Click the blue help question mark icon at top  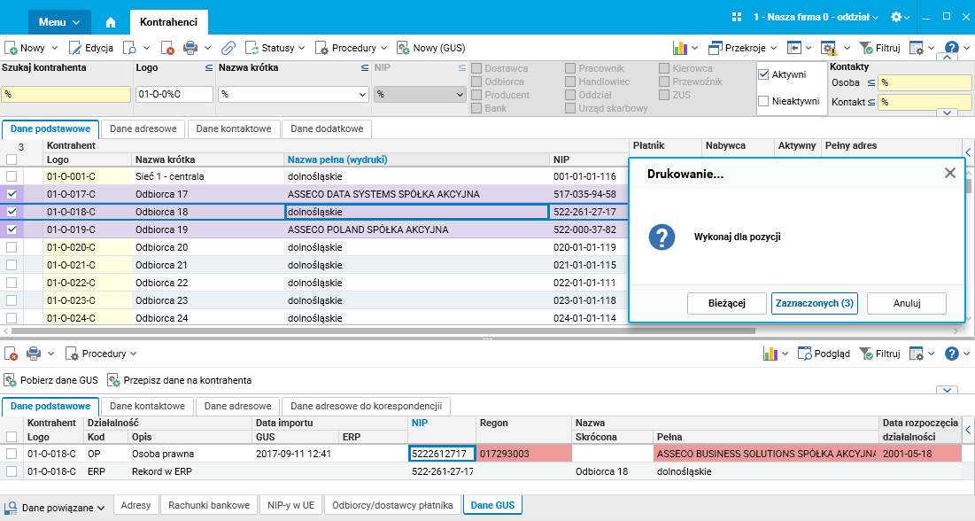[952, 48]
